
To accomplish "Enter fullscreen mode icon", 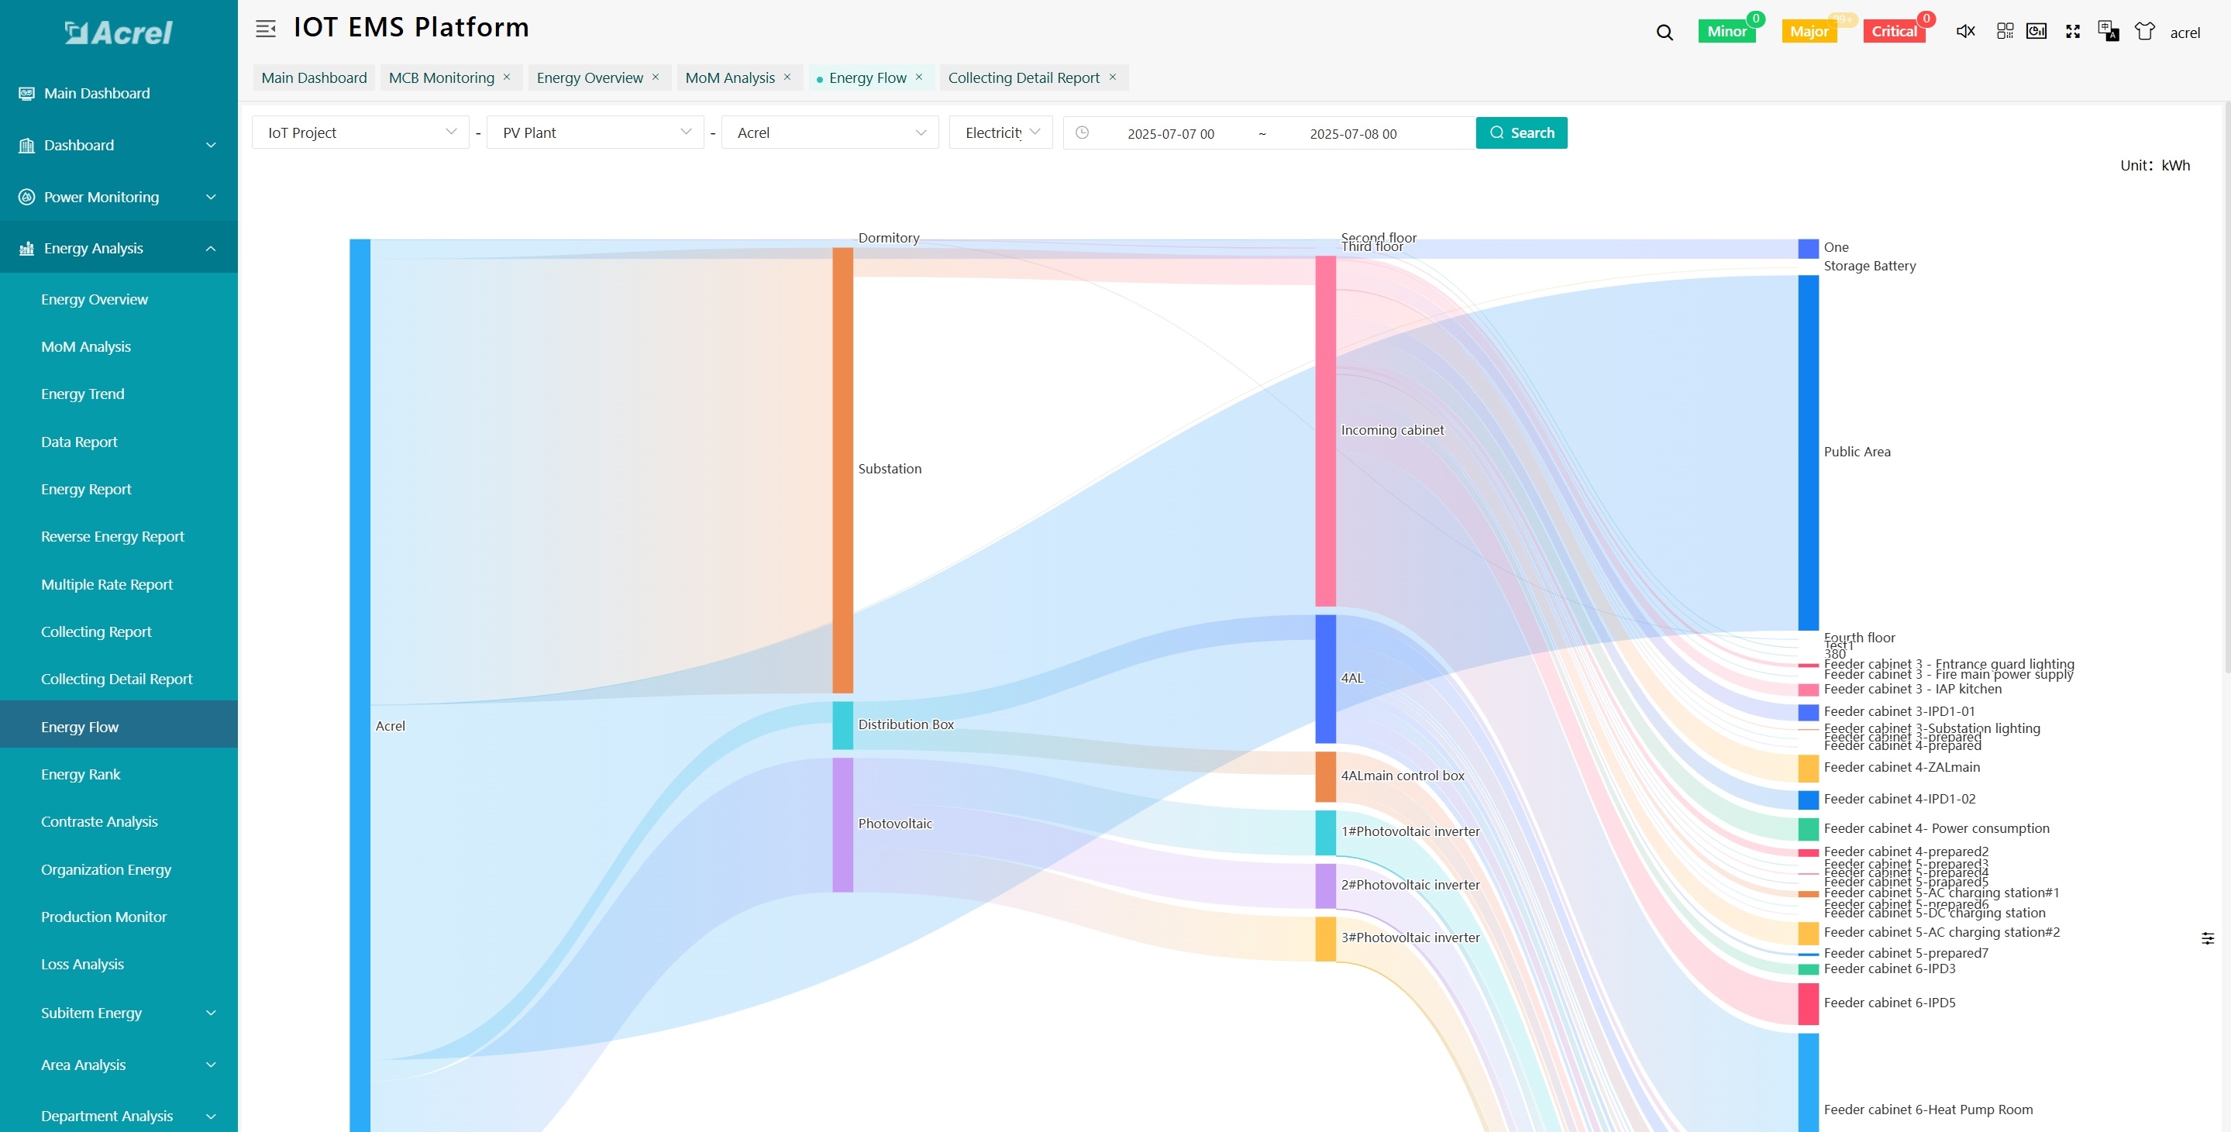I will [x=2072, y=31].
